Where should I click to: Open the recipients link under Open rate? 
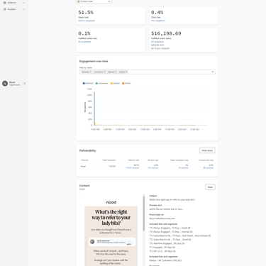point(87,21)
